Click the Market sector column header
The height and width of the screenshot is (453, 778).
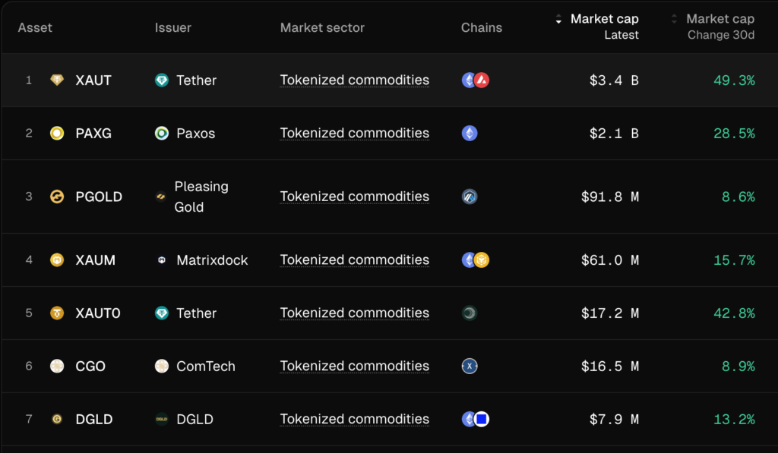(x=322, y=28)
